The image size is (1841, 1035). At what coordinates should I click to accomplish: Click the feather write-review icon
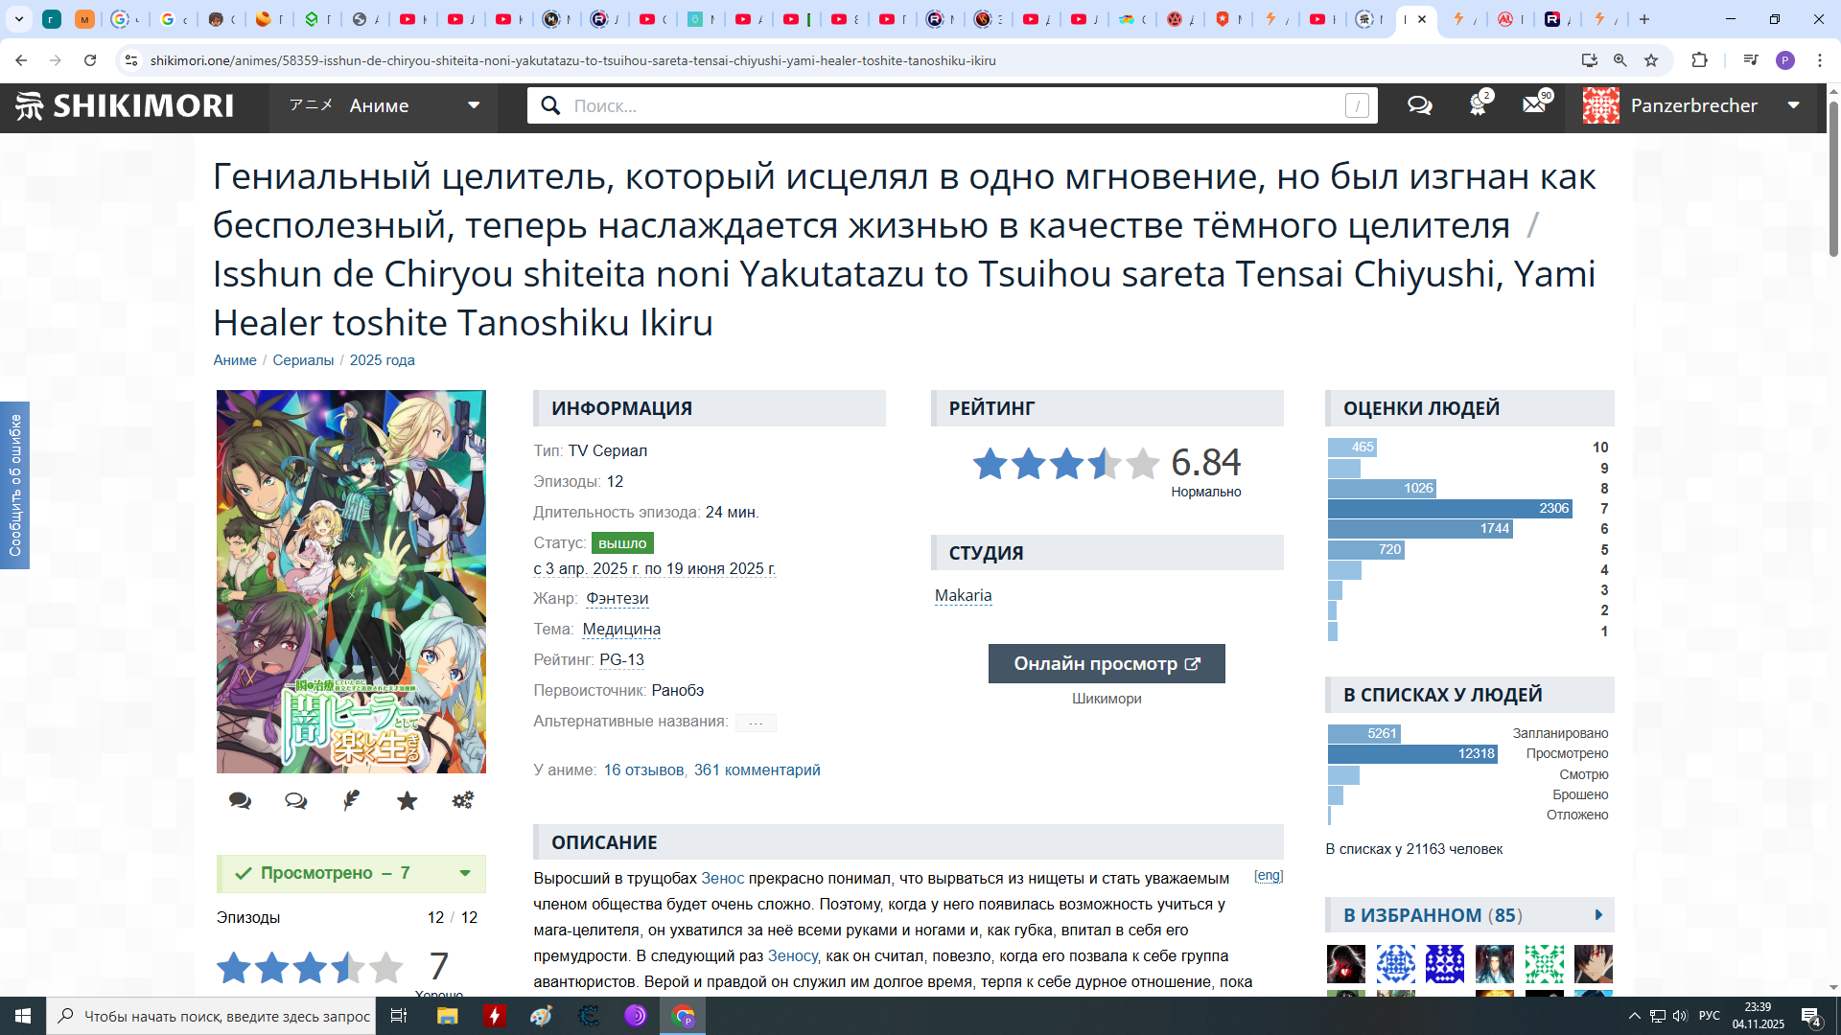pos(351,801)
